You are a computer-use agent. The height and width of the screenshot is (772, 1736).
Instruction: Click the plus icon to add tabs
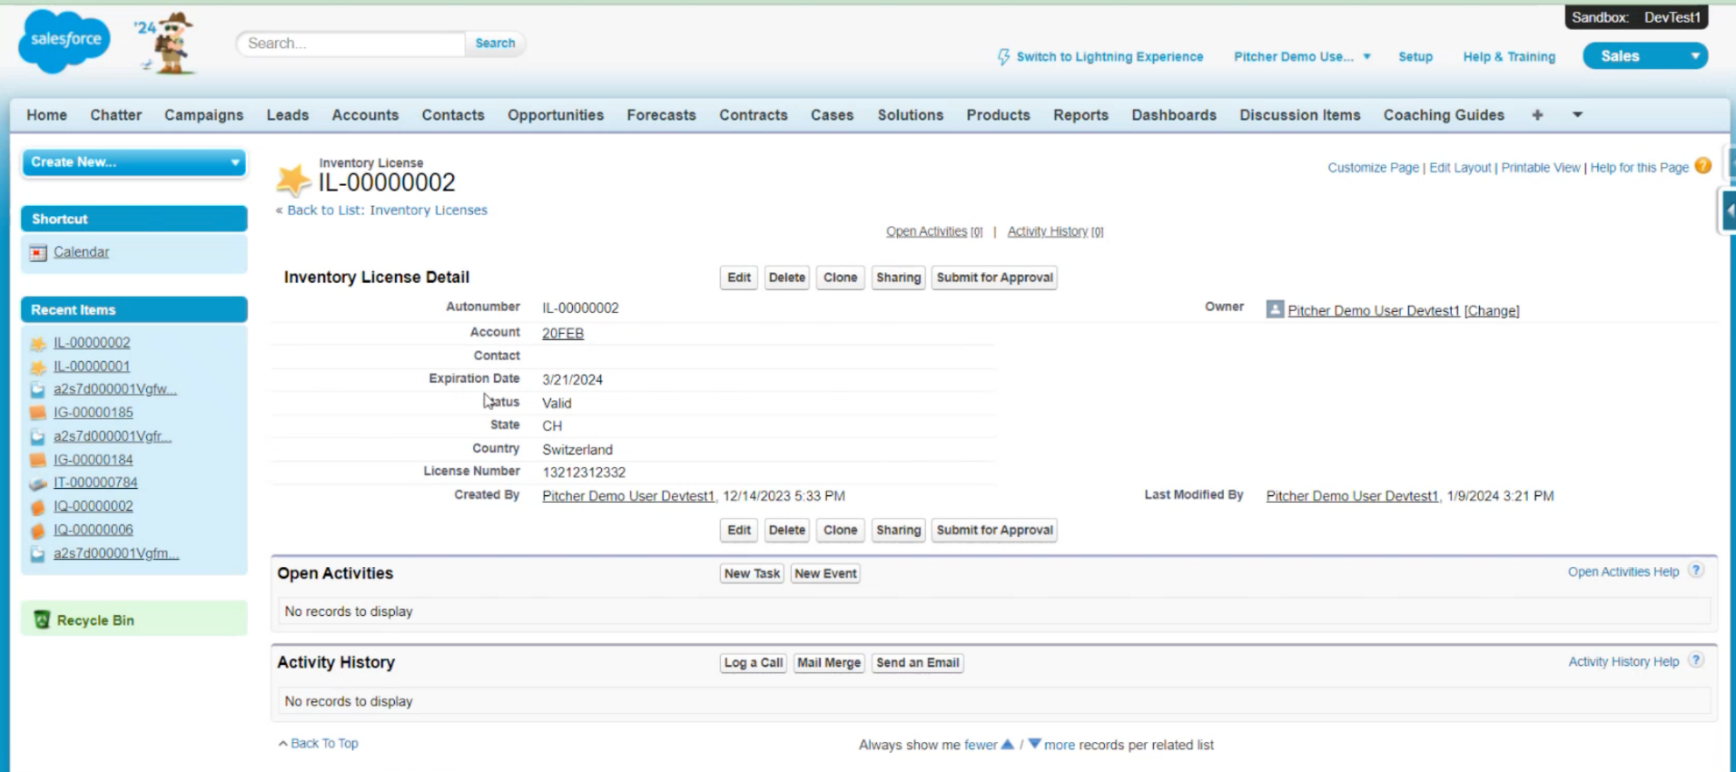click(1537, 115)
